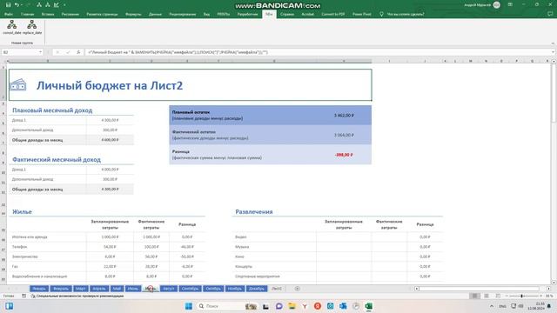Select the red Разница value cell
The width and height of the screenshot is (557, 313).
coord(344,155)
